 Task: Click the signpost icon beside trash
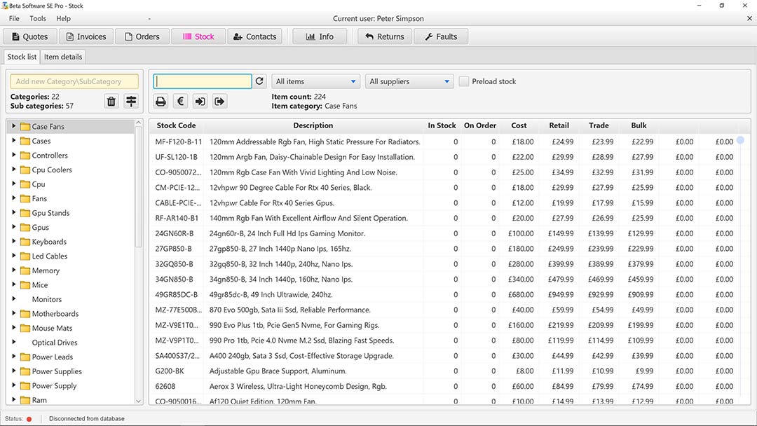point(131,102)
